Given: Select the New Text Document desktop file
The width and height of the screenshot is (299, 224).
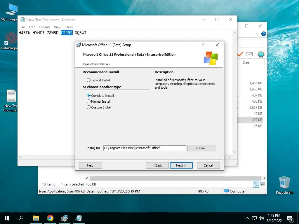Looking at the screenshot, I should 11,101.
